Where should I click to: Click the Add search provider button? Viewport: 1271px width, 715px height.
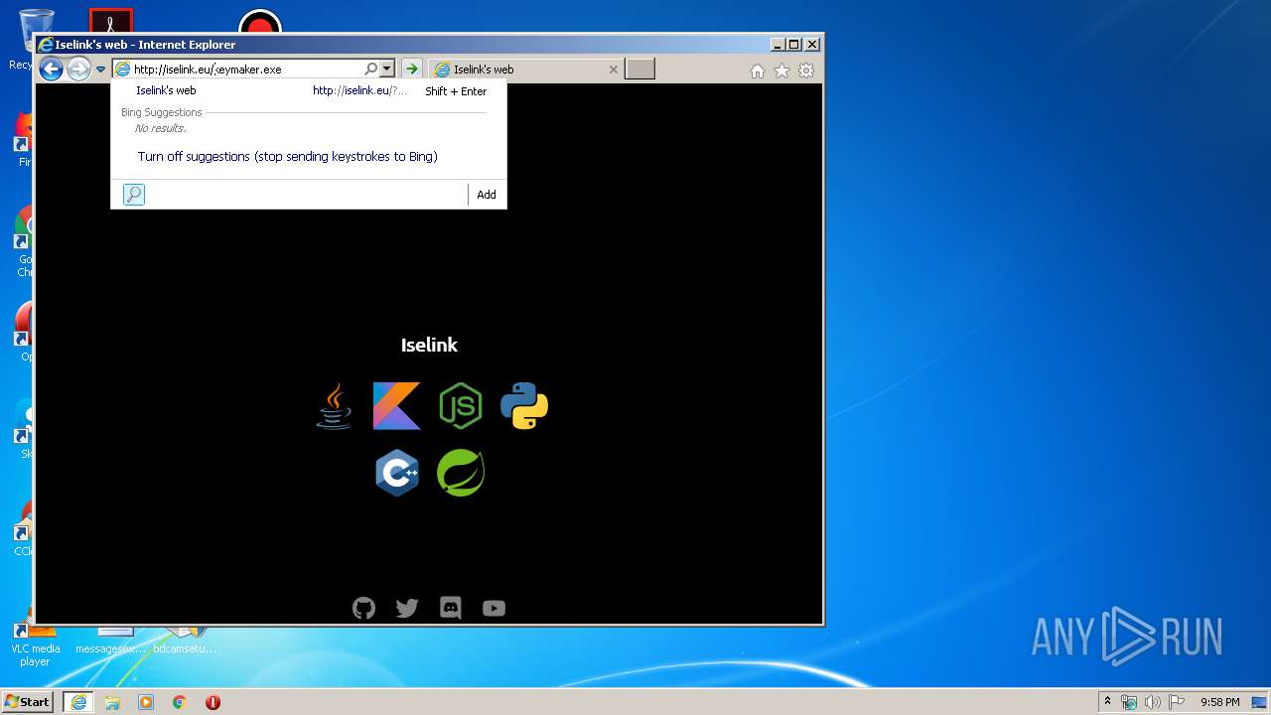[487, 195]
